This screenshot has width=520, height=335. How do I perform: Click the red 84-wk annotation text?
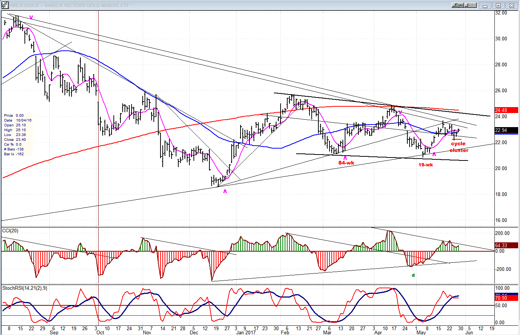point(346,163)
